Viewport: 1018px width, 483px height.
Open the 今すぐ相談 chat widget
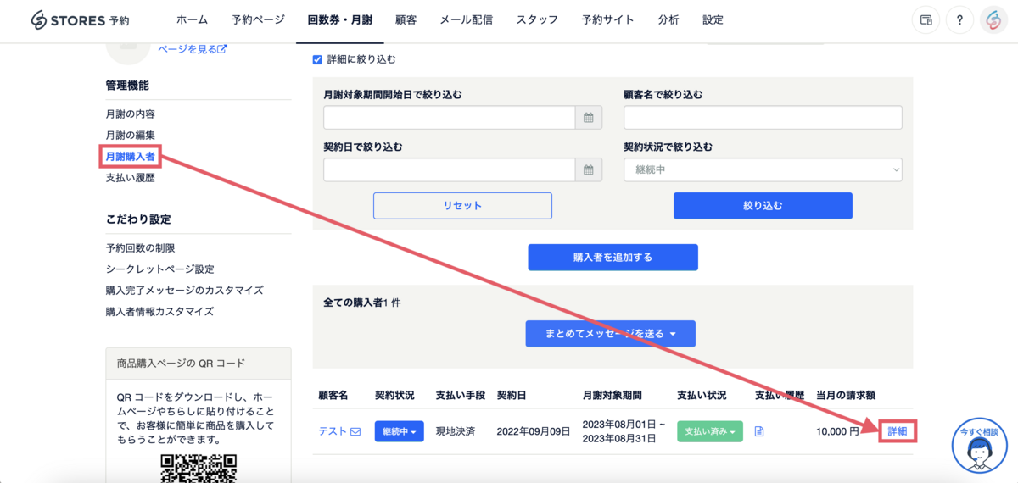click(x=979, y=445)
